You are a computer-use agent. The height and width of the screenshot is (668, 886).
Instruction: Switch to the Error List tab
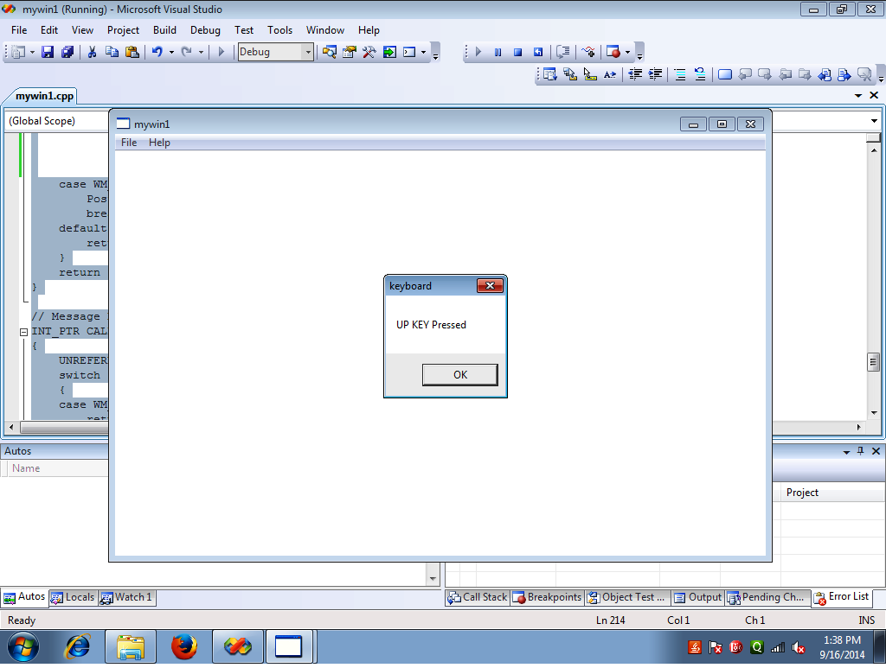pos(844,597)
